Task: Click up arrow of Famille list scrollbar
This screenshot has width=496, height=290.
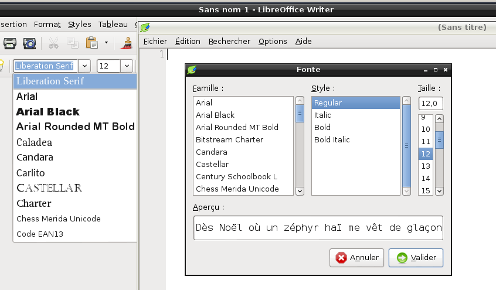Action: tap(300, 101)
